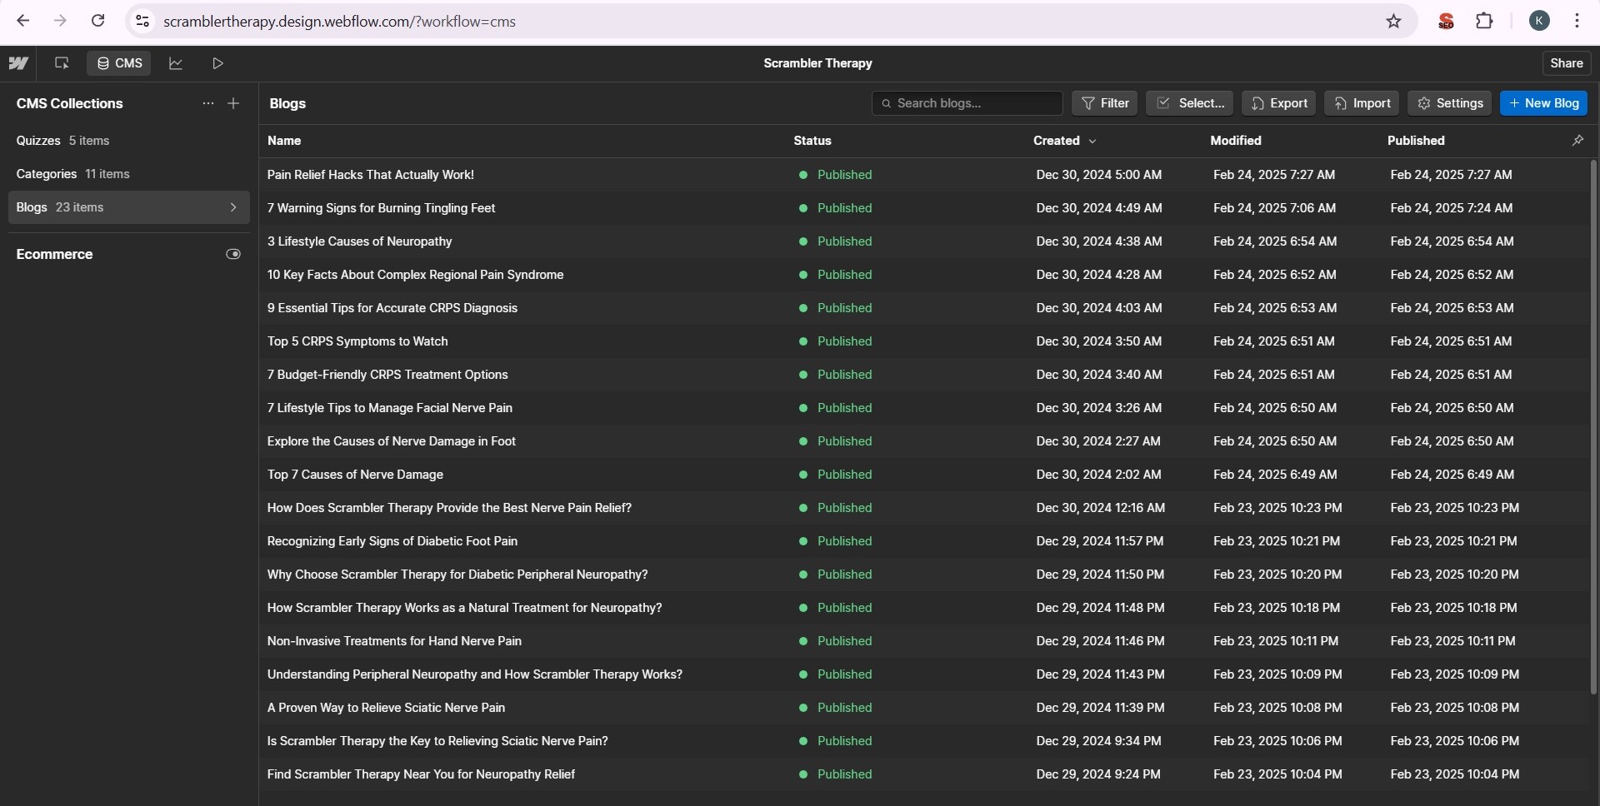Expand the Blogs collection chevron
Viewport: 1600px width, 806px height.
[x=233, y=207]
